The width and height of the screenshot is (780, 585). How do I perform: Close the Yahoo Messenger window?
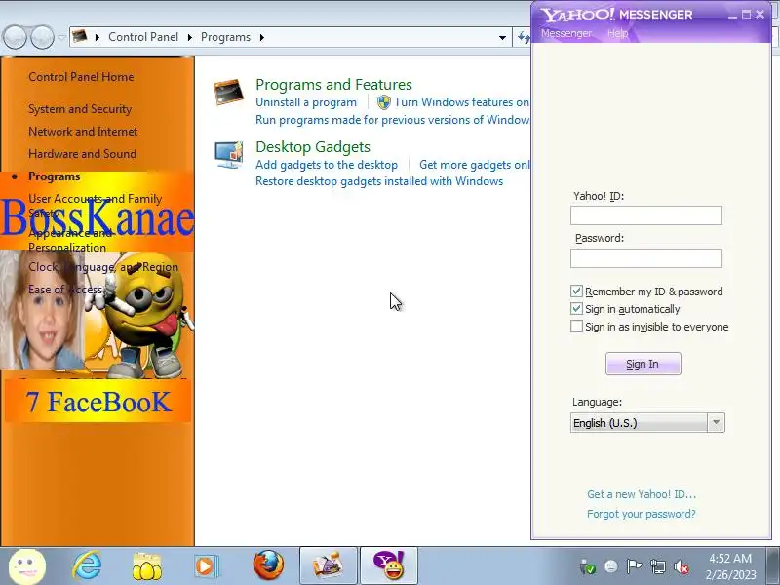(760, 15)
